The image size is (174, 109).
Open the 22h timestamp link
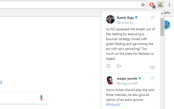(152, 67)
